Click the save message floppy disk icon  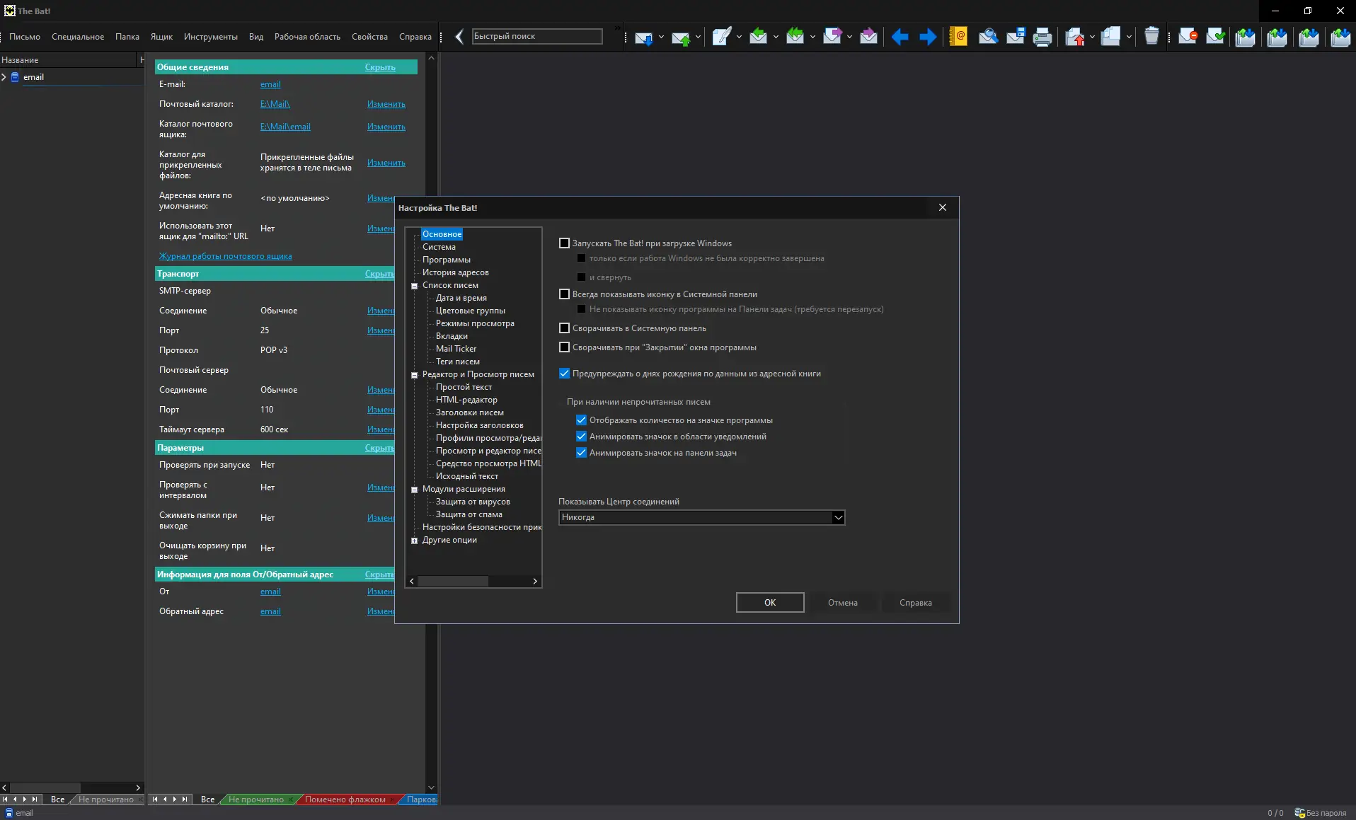(1016, 36)
